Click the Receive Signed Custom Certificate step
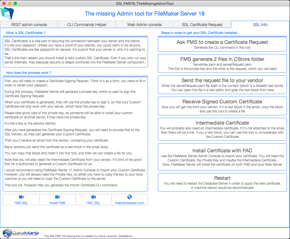 click(x=222, y=106)
